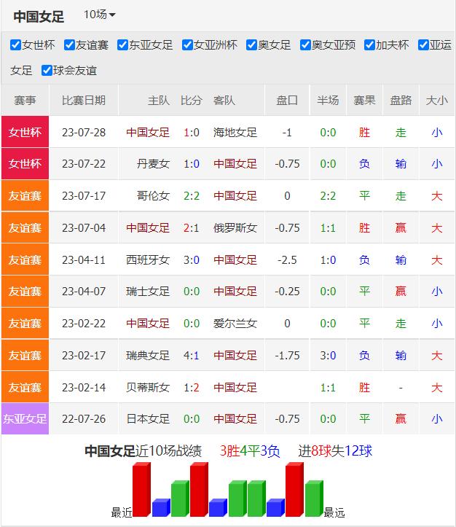
Task: Open the 10场 match count dropdown
Action: point(99,15)
